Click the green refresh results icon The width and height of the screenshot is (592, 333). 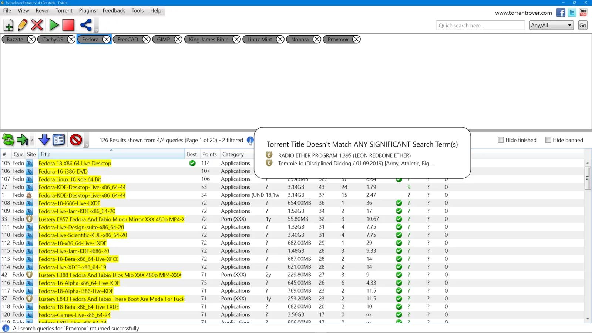tap(8, 140)
